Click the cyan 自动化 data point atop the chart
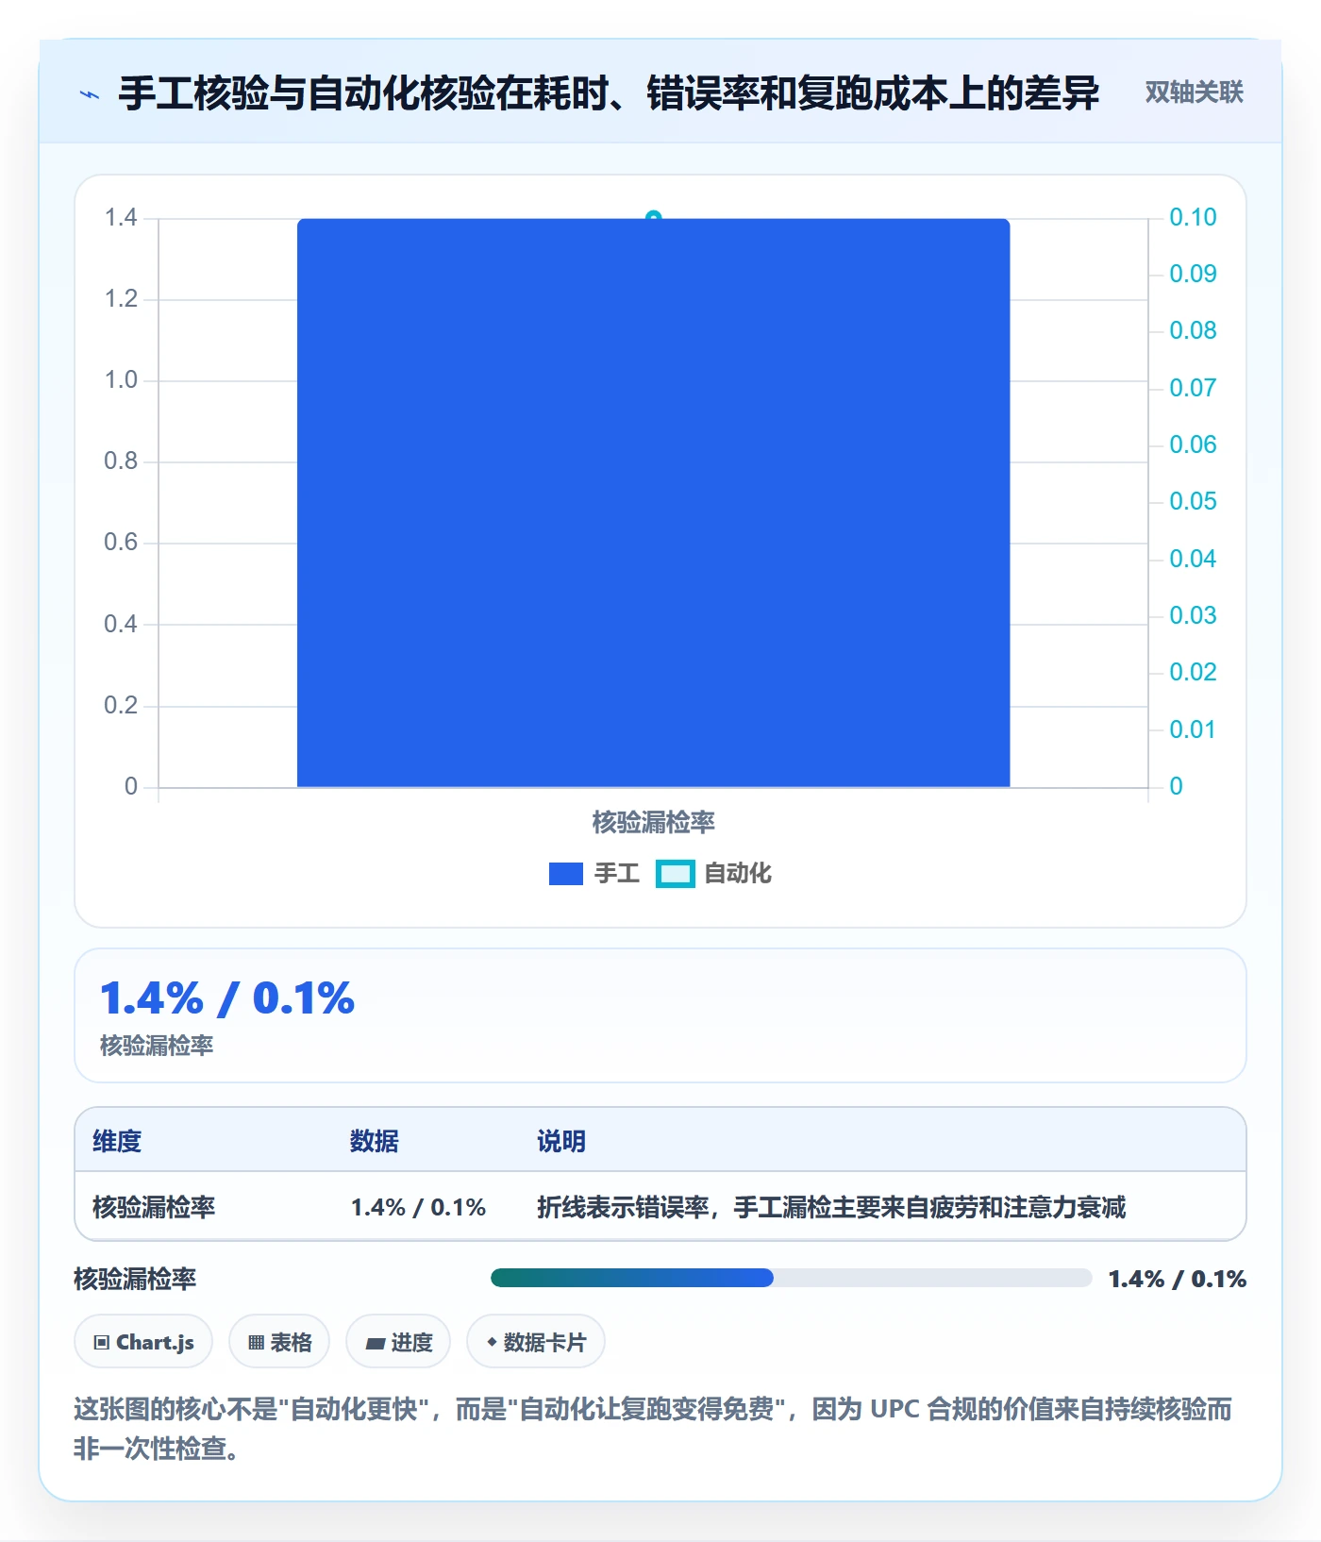 654,217
